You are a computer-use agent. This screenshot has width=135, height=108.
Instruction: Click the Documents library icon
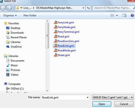point(8,61)
